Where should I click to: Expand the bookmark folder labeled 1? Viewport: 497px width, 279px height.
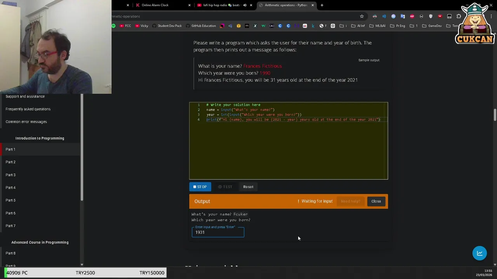coord(414,26)
